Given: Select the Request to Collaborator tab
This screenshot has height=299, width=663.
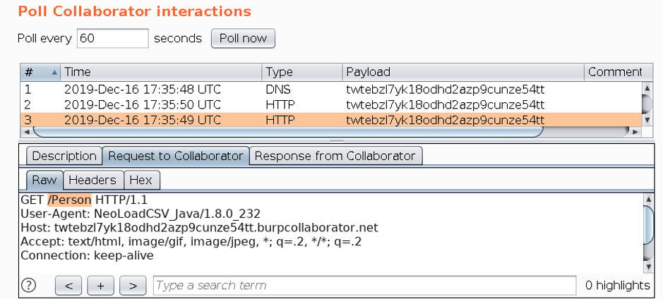Looking at the screenshot, I should tap(175, 156).
